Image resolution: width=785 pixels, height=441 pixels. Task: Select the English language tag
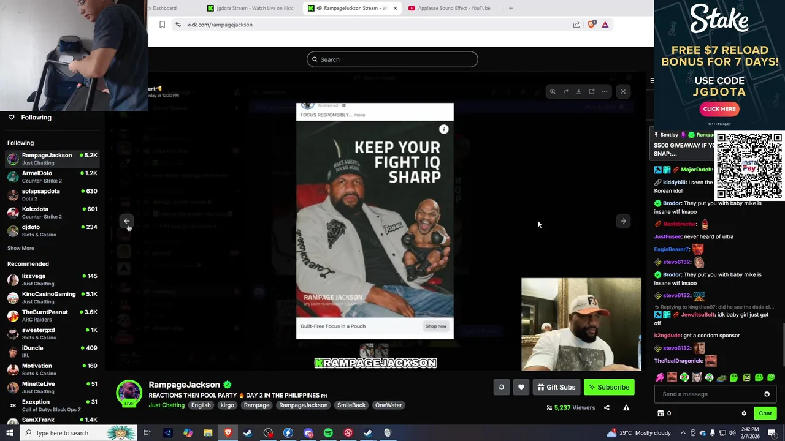click(201, 405)
